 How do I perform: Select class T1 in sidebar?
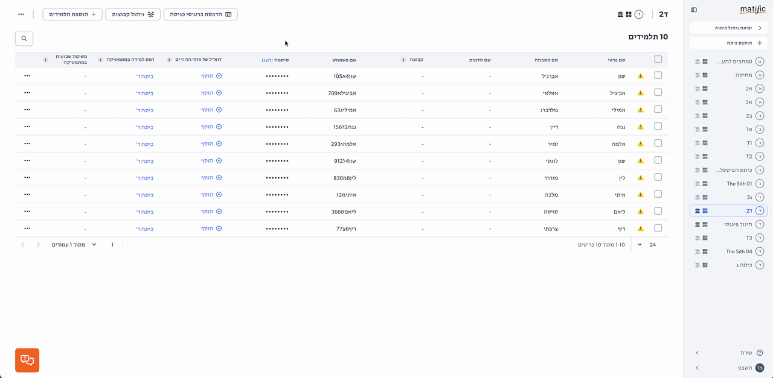pos(728,143)
